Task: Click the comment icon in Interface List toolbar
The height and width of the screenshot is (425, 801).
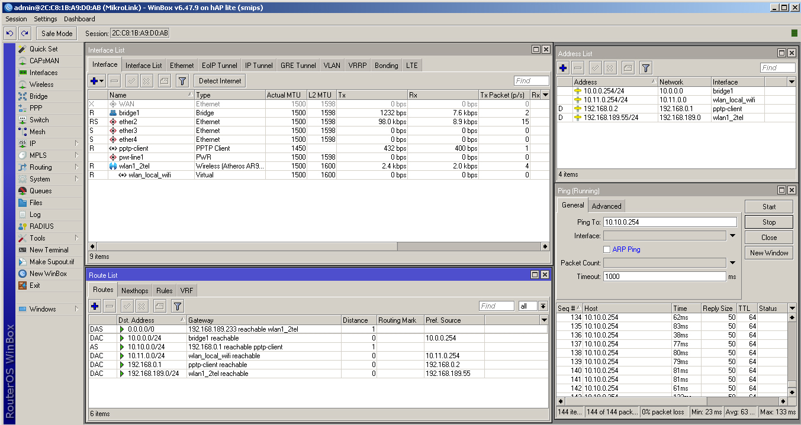Action: point(165,81)
